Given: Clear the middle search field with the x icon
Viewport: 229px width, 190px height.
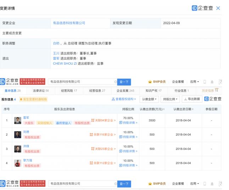Looking at the screenshot, I should point(115,82).
